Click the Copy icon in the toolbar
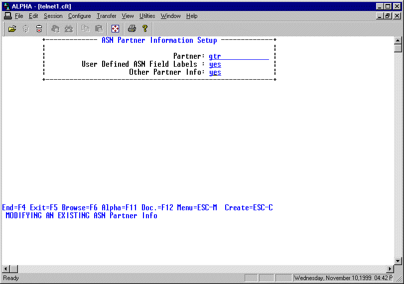404x284 pixels. (85, 29)
